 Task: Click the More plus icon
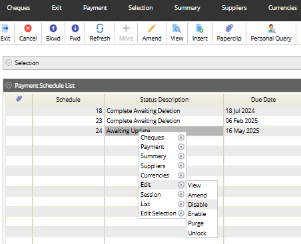[x=126, y=29]
